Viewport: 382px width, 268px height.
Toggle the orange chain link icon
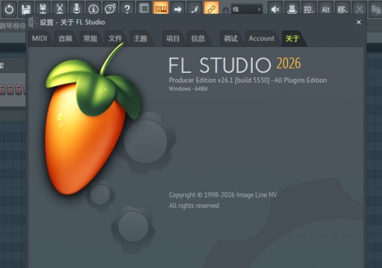(211, 8)
